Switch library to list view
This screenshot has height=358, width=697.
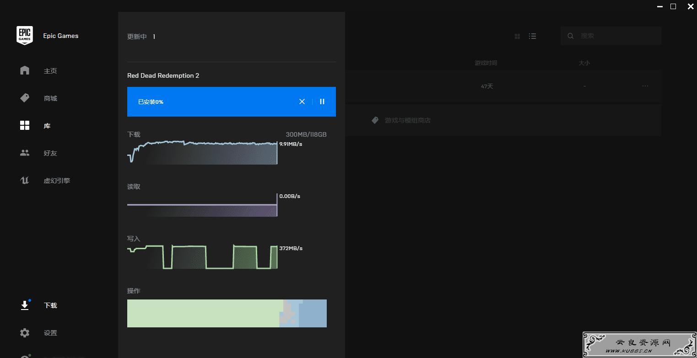pyautogui.click(x=532, y=36)
